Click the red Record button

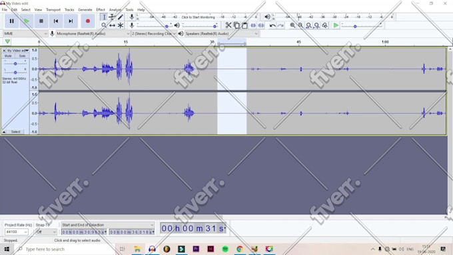(88, 21)
